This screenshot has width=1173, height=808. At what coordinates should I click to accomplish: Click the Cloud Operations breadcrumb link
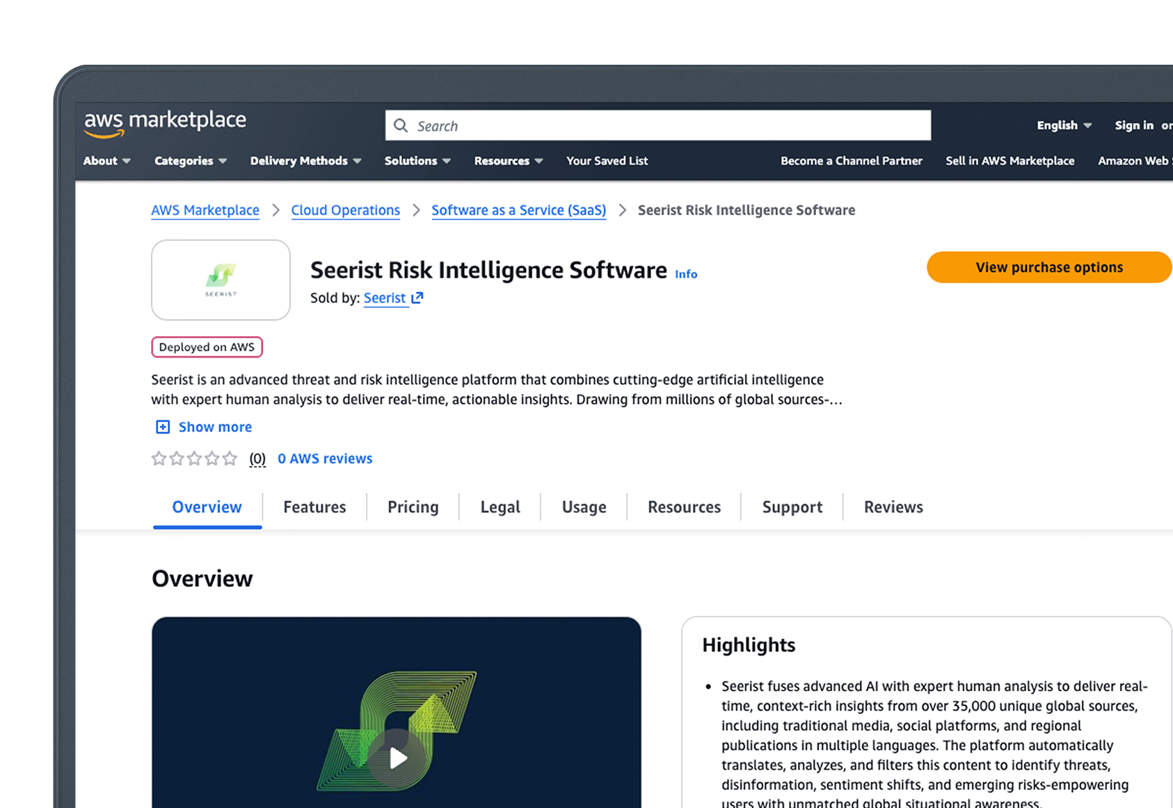click(x=345, y=210)
